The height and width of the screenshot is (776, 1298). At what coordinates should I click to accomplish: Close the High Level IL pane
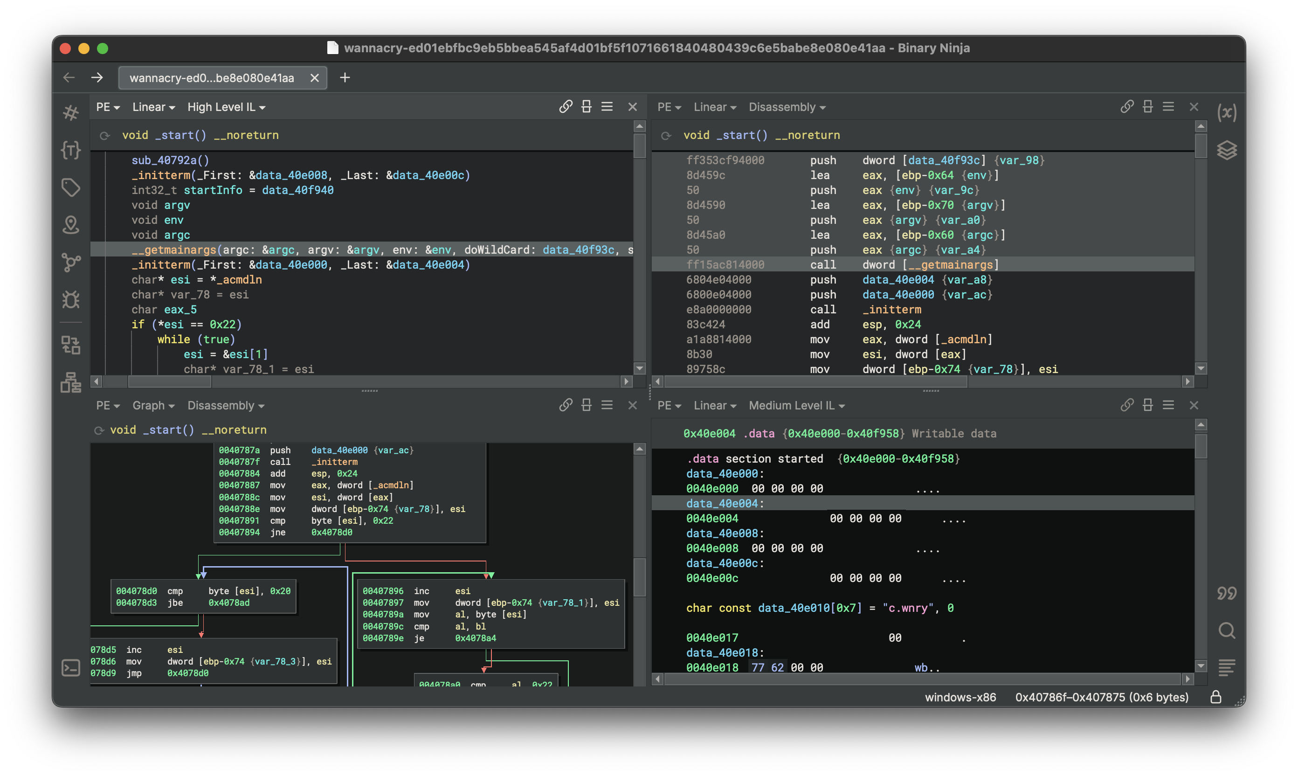633,107
